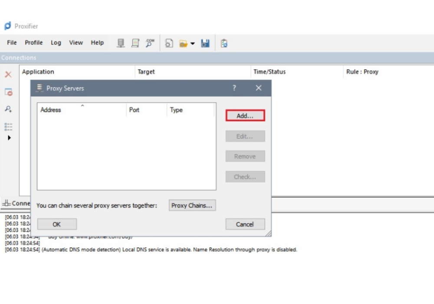Sort by Port column header
This screenshot has height=304, width=434.
click(x=146, y=110)
